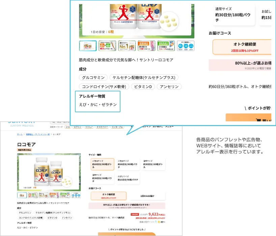The image size is (276, 236).
Task: Click ケルセチン配糖体(ケルセチンプラス) chip in enlarged callout
Action: click(x=144, y=78)
